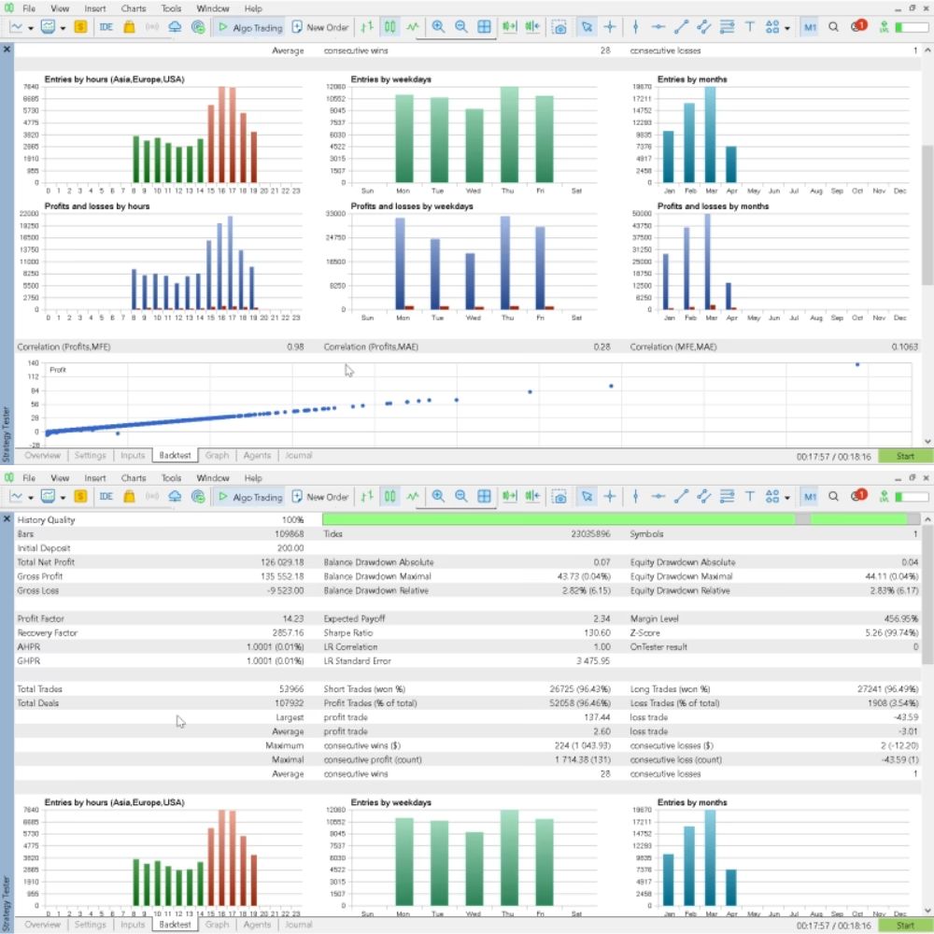The image size is (934, 934).
Task: Switch to Graph tab in upper Strategy Tester
Action: pyautogui.click(x=217, y=455)
